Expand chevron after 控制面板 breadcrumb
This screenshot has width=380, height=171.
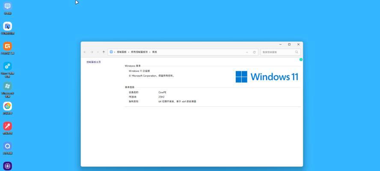pyautogui.click(x=129, y=52)
